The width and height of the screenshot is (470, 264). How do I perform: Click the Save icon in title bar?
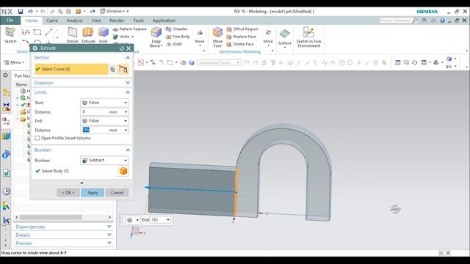pyautogui.click(x=21, y=12)
